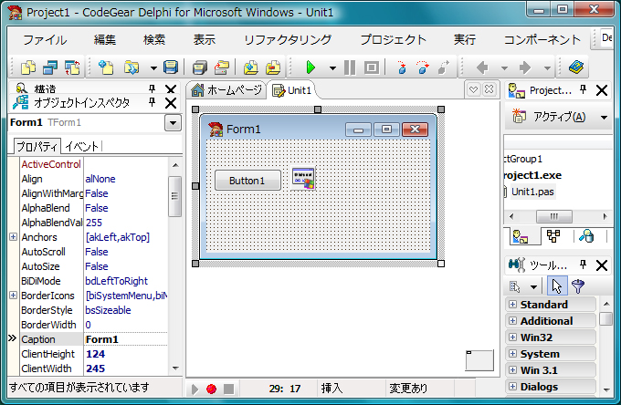Expand the Win32 palette category
The height and width of the screenshot is (405, 621).
pyautogui.click(x=512, y=337)
